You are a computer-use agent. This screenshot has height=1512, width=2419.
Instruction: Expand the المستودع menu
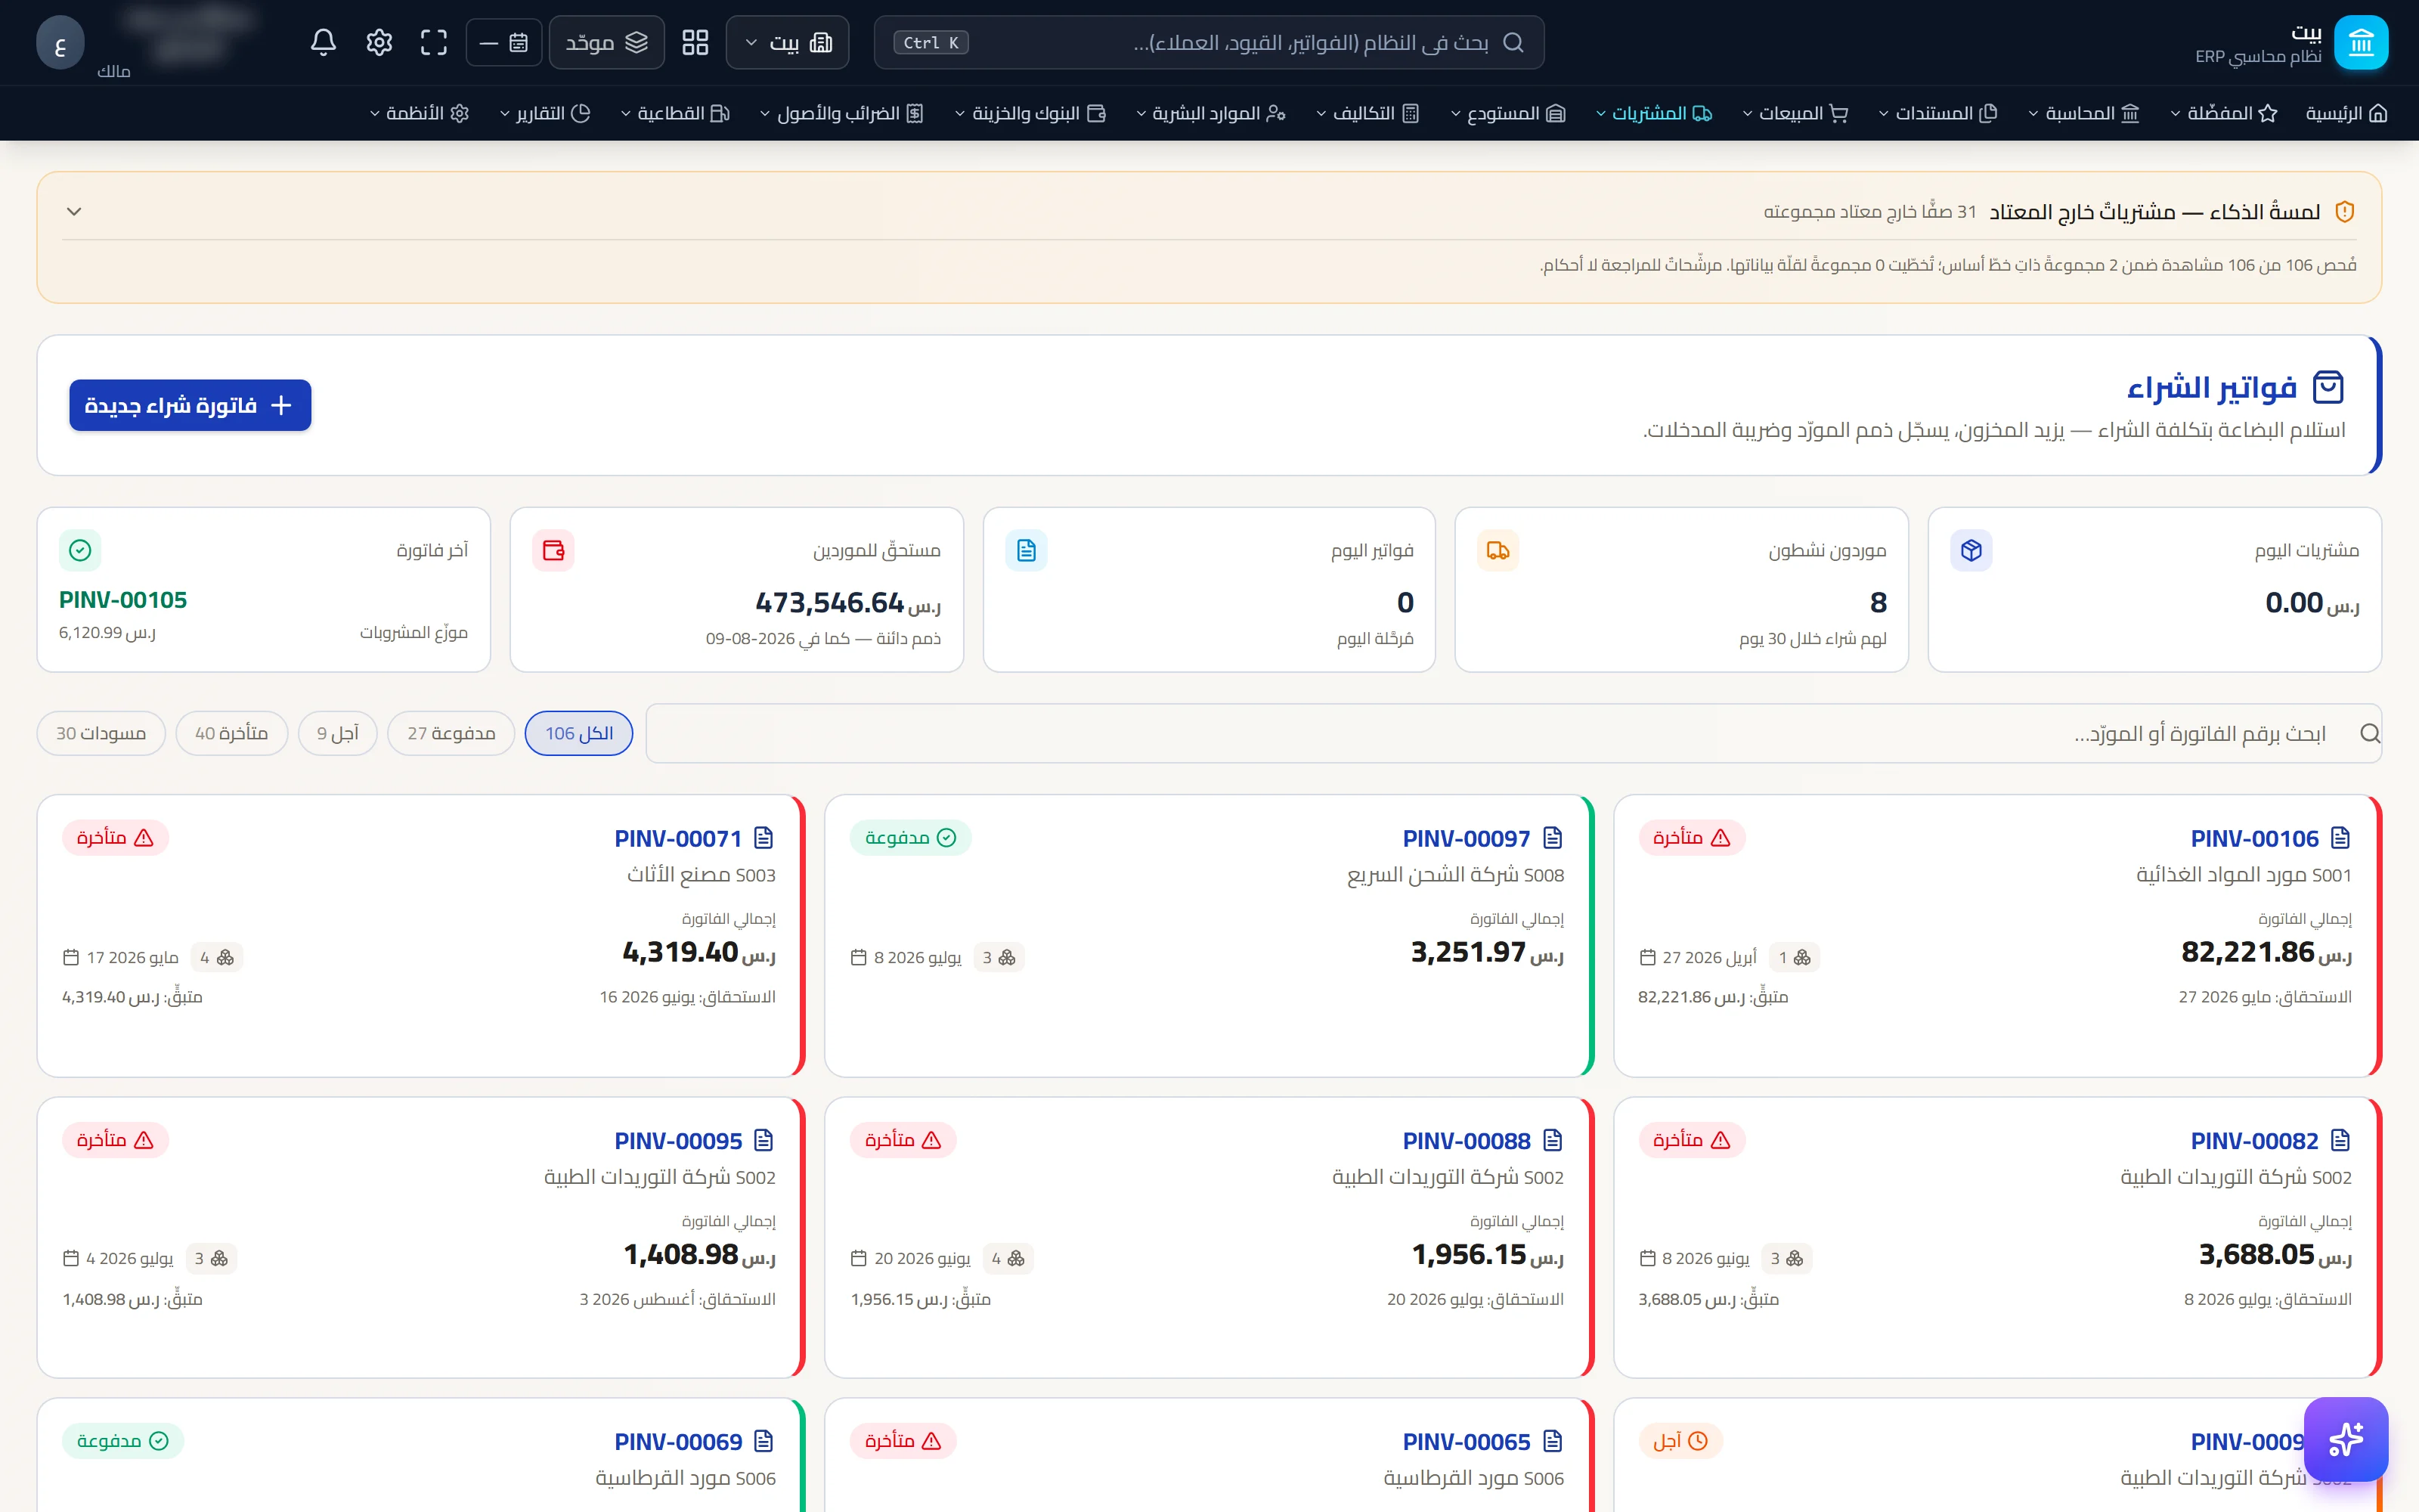[x=1508, y=113]
